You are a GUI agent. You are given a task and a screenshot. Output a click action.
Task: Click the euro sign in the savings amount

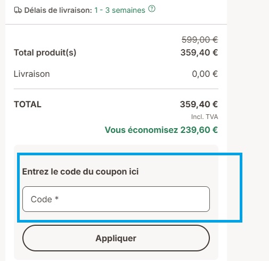[215, 130]
